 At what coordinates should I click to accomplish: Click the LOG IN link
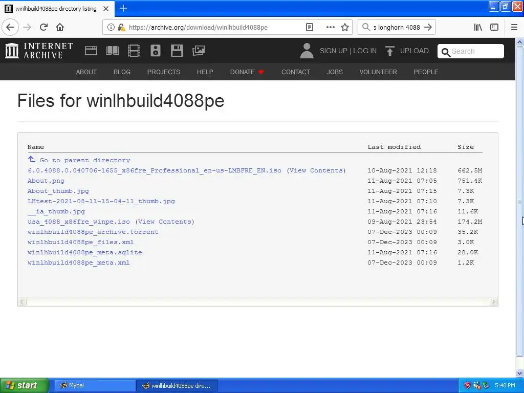click(365, 51)
